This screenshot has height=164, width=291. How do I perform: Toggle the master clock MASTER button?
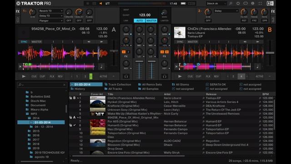pos(151,20)
